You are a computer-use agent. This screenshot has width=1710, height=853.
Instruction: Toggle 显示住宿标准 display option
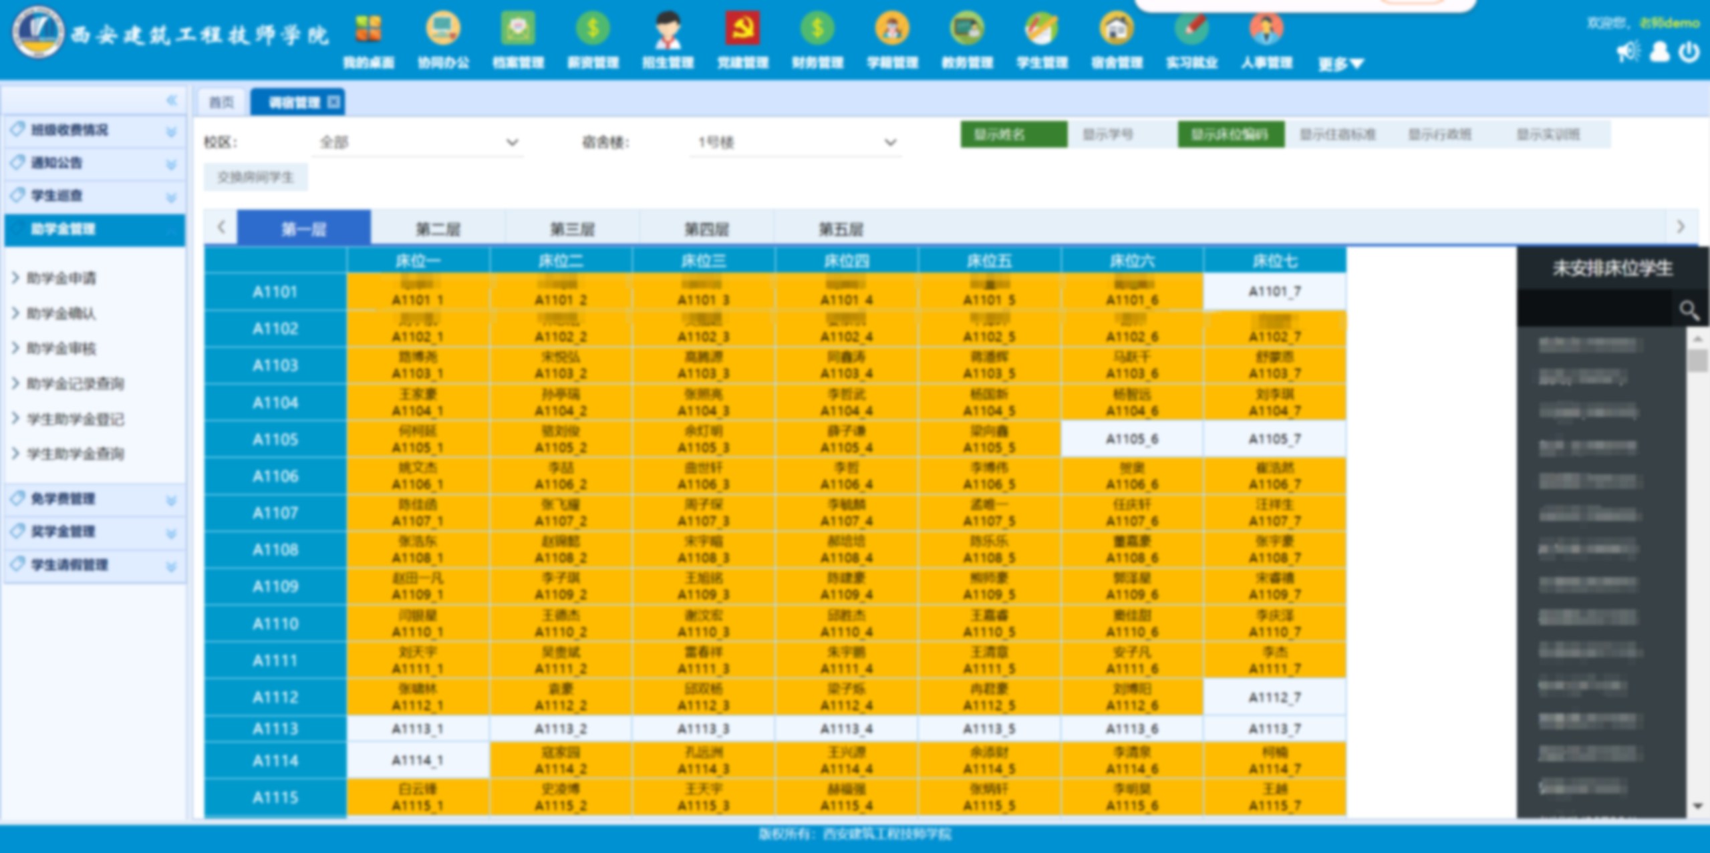point(1338,134)
